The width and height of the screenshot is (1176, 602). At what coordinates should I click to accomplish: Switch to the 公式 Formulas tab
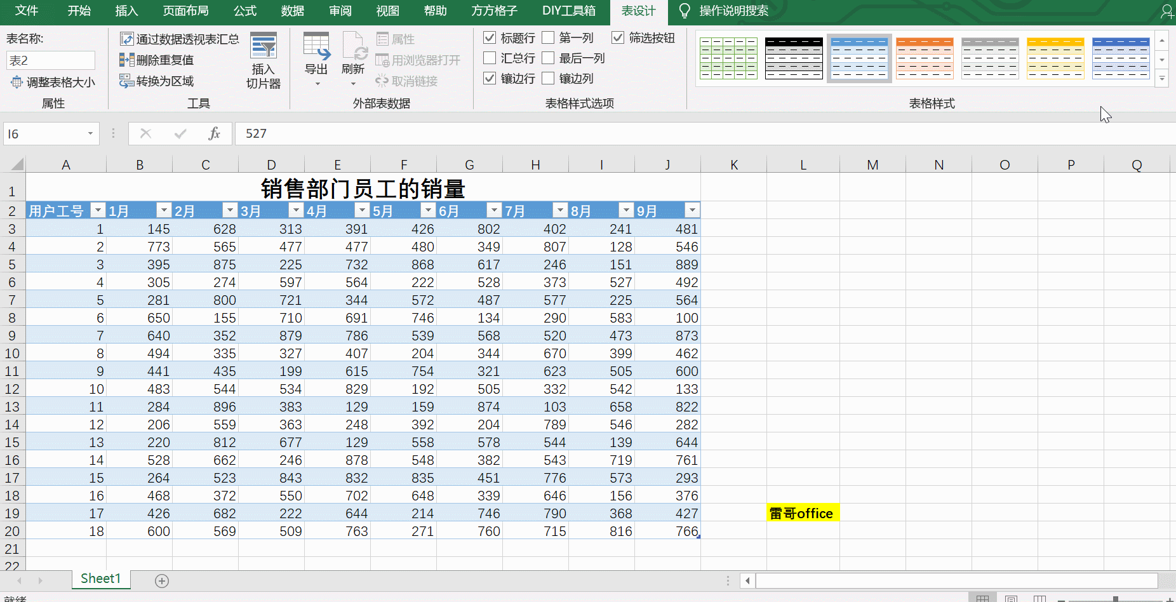pos(245,11)
